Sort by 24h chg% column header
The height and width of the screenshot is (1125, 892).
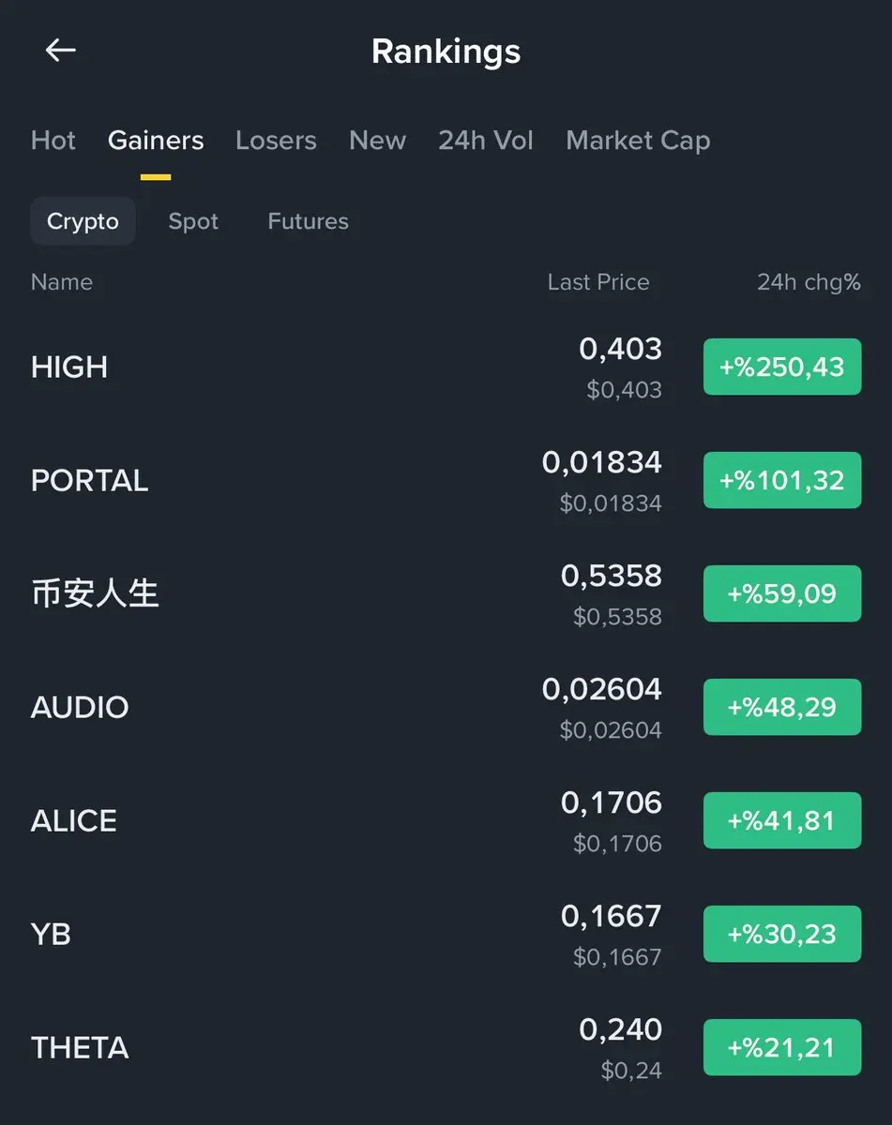809,282
